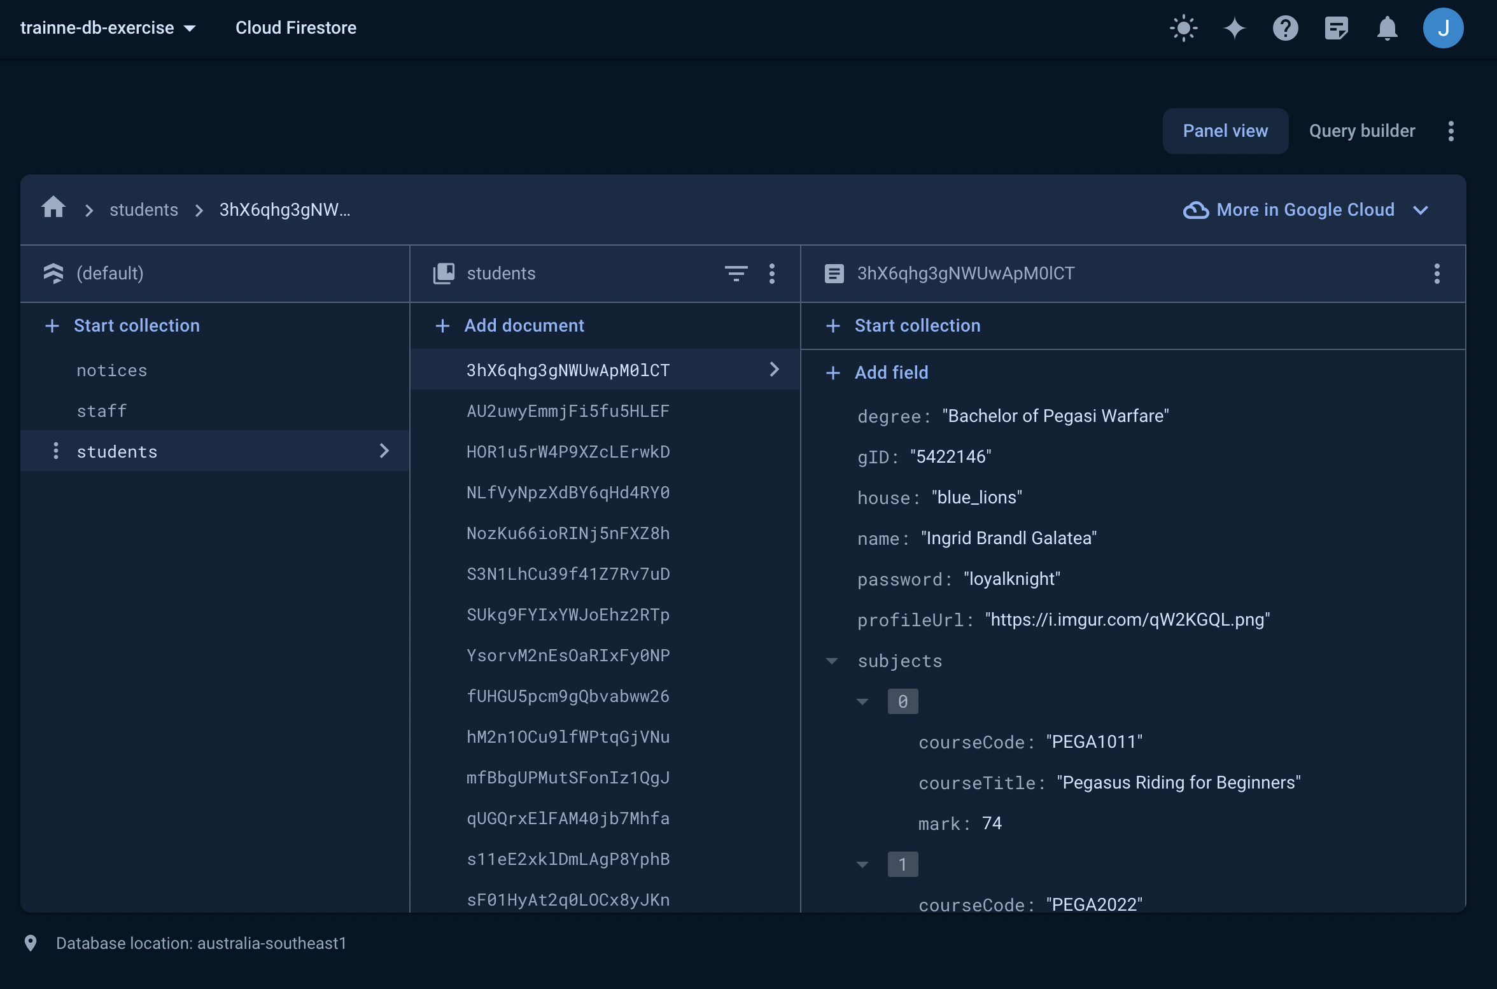The image size is (1497, 989).
Task: Select document mfBbgUPMutSFonIz1QgJ
Action: coord(605,778)
